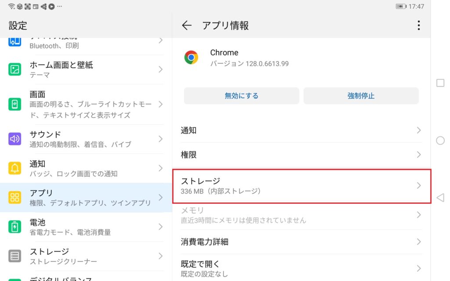This screenshot has height=281, width=450.
Task: Expand the 既定で開く row chevron
Action: point(419,268)
